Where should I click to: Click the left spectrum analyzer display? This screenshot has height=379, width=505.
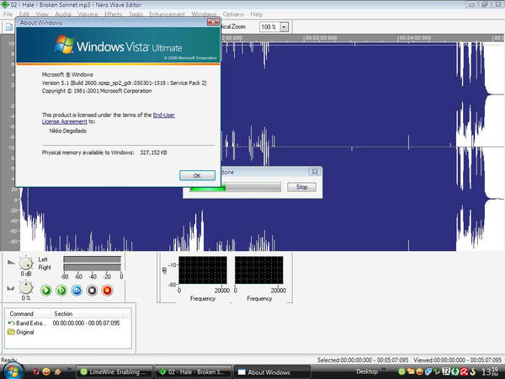(x=203, y=270)
